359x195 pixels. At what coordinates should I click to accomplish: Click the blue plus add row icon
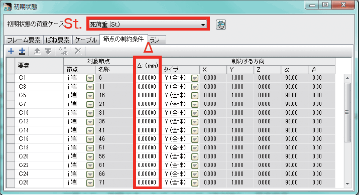coord(11,51)
